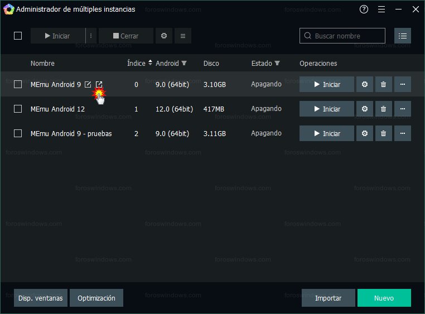This screenshot has width=425, height=314.
Task: Delete MEmu Android 12 with trash icon
Action: 384,109
